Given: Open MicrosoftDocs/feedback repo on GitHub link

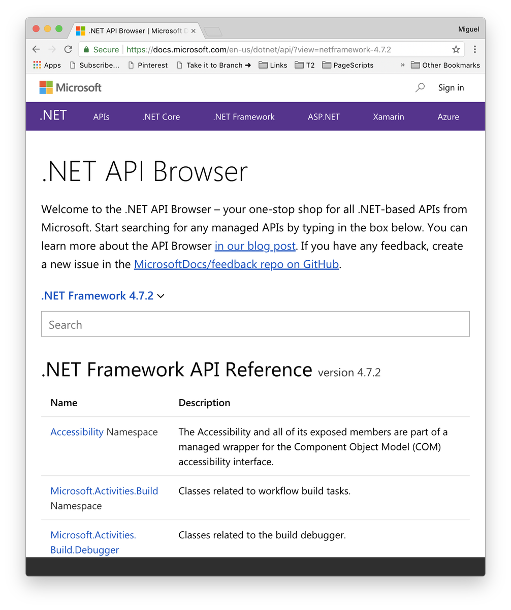Looking at the screenshot, I should (236, 264).
